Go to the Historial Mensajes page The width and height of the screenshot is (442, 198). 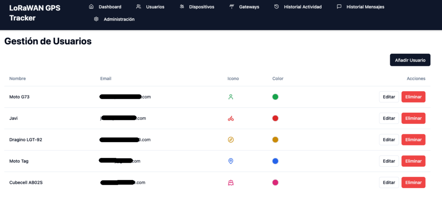click(x=365, y=7)
